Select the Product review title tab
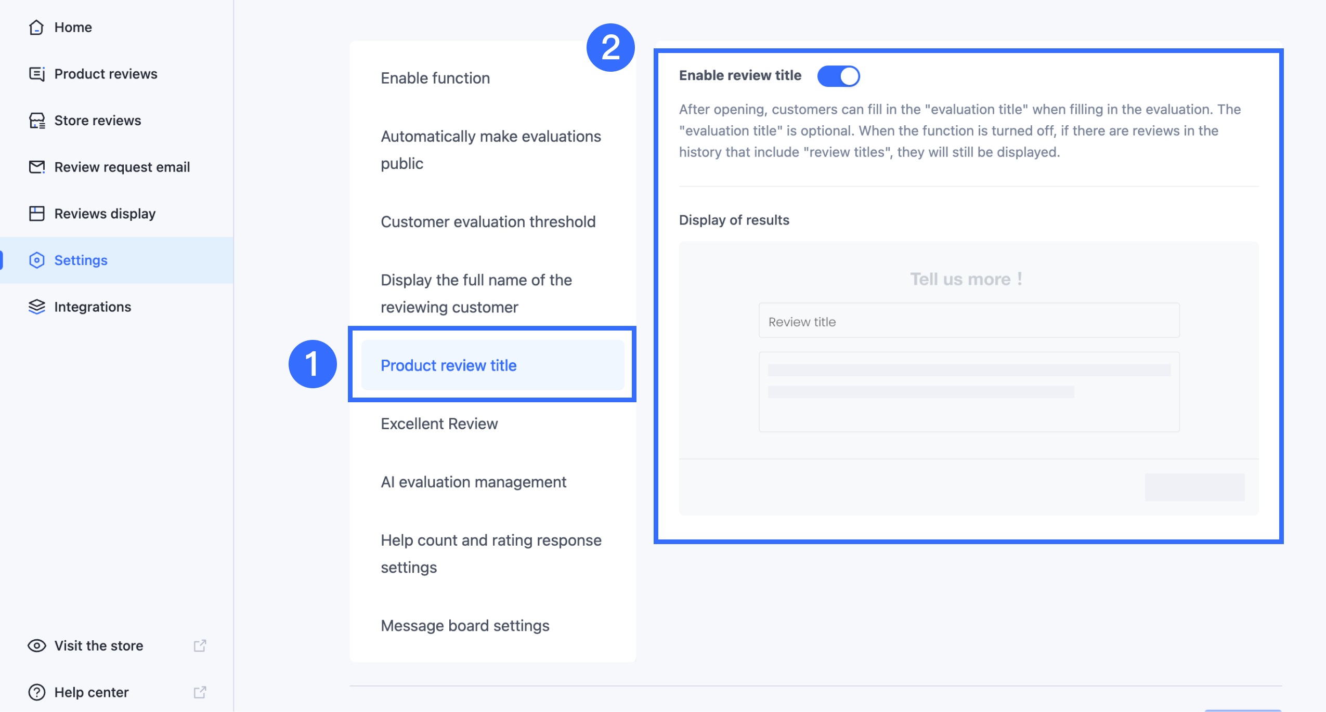 click(x=448, y=365)
